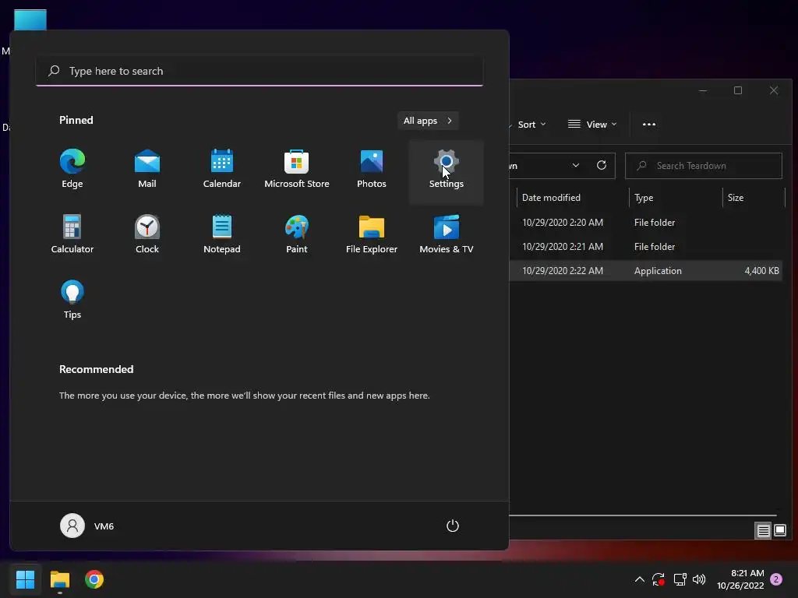Launch the Clock app
This screenshot has height=598, width=798.
pyautogui.click(x=147, y=235)
